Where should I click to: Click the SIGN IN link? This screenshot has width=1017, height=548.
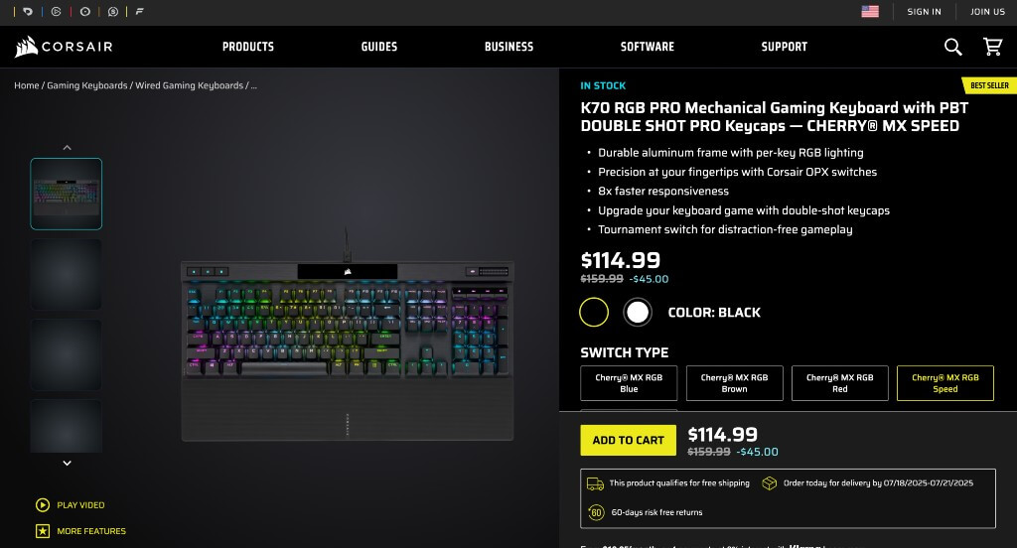point(924,12)
